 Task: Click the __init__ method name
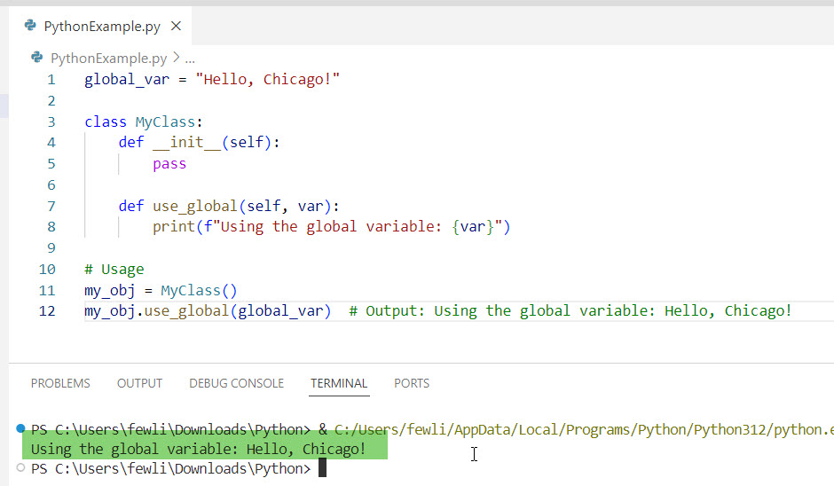tap(186, 143)
